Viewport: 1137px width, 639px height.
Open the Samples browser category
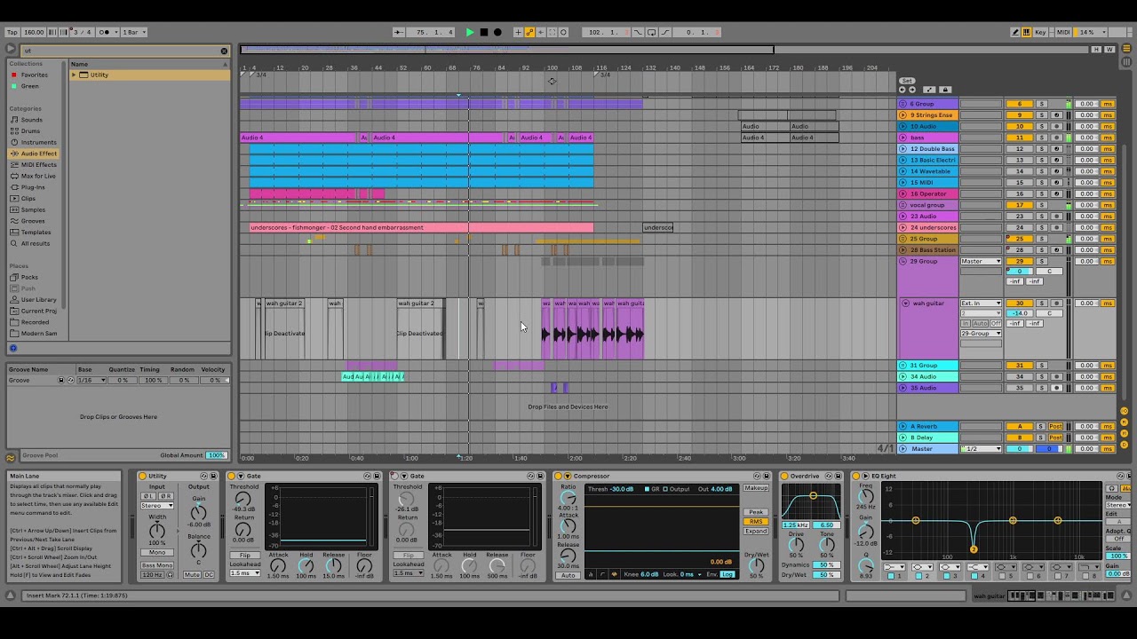[33, 209]
